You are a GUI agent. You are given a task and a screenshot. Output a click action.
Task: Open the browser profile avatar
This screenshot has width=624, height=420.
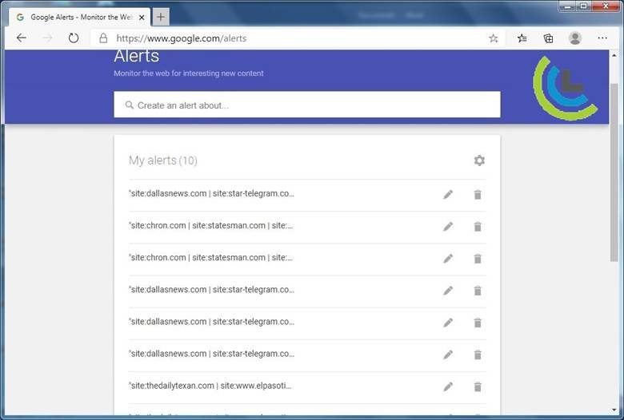575,38
